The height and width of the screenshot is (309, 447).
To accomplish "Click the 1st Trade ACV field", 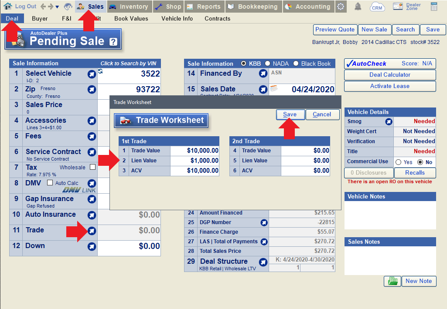I will pyautogui.click(x=194, y=171).
